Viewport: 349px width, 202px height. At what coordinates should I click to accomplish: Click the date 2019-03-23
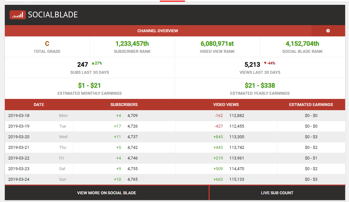(19, 168)
